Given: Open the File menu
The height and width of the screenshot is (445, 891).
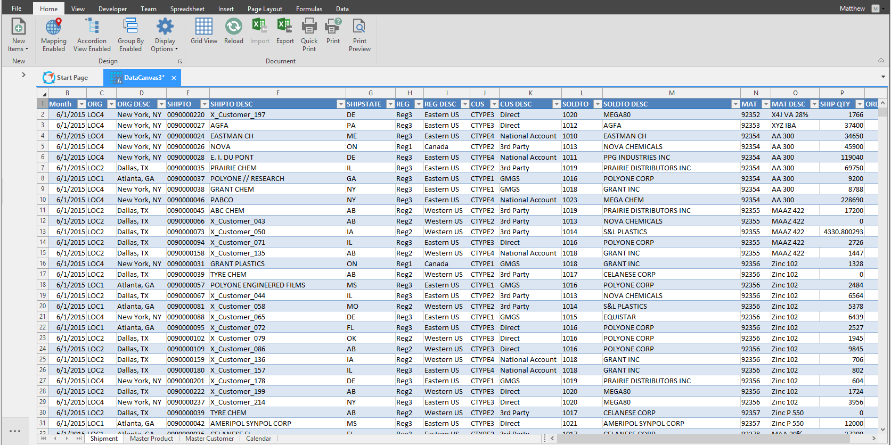Looking at the screenshot, I should [17, 9].
